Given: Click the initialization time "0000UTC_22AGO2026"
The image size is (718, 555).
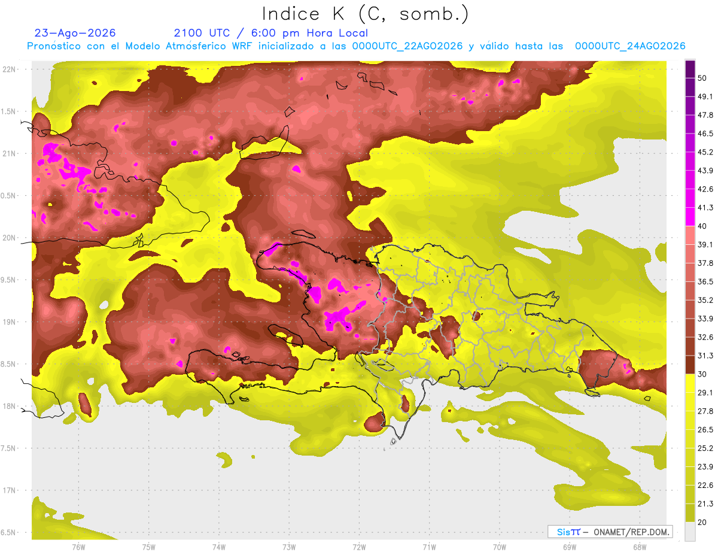Looking at the screenshot, I should coord(407,46).
